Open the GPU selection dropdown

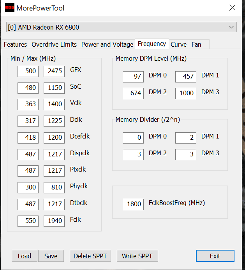click(122, 27)
